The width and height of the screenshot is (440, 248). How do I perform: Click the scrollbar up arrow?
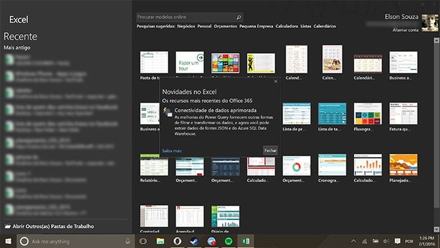436,41
